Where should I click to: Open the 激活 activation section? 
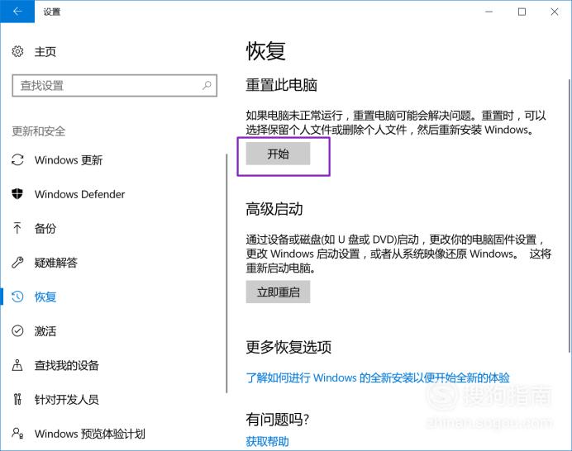[45, 331]
